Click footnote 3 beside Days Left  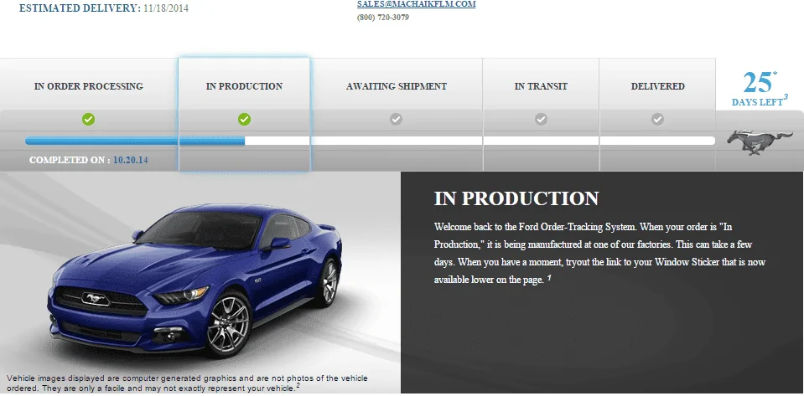[x=786, y=97]
